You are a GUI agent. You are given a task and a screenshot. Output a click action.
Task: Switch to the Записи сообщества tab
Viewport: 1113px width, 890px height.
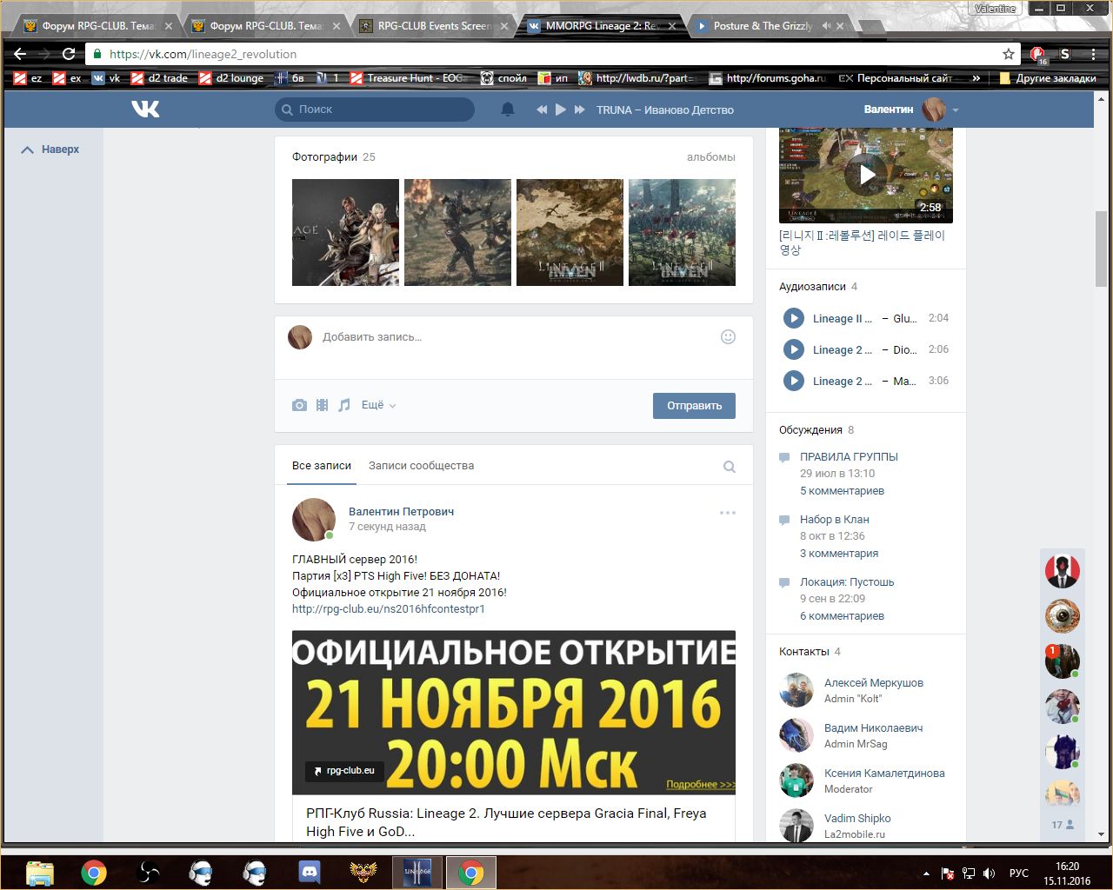pyautogui.click(x=421, y=466)
